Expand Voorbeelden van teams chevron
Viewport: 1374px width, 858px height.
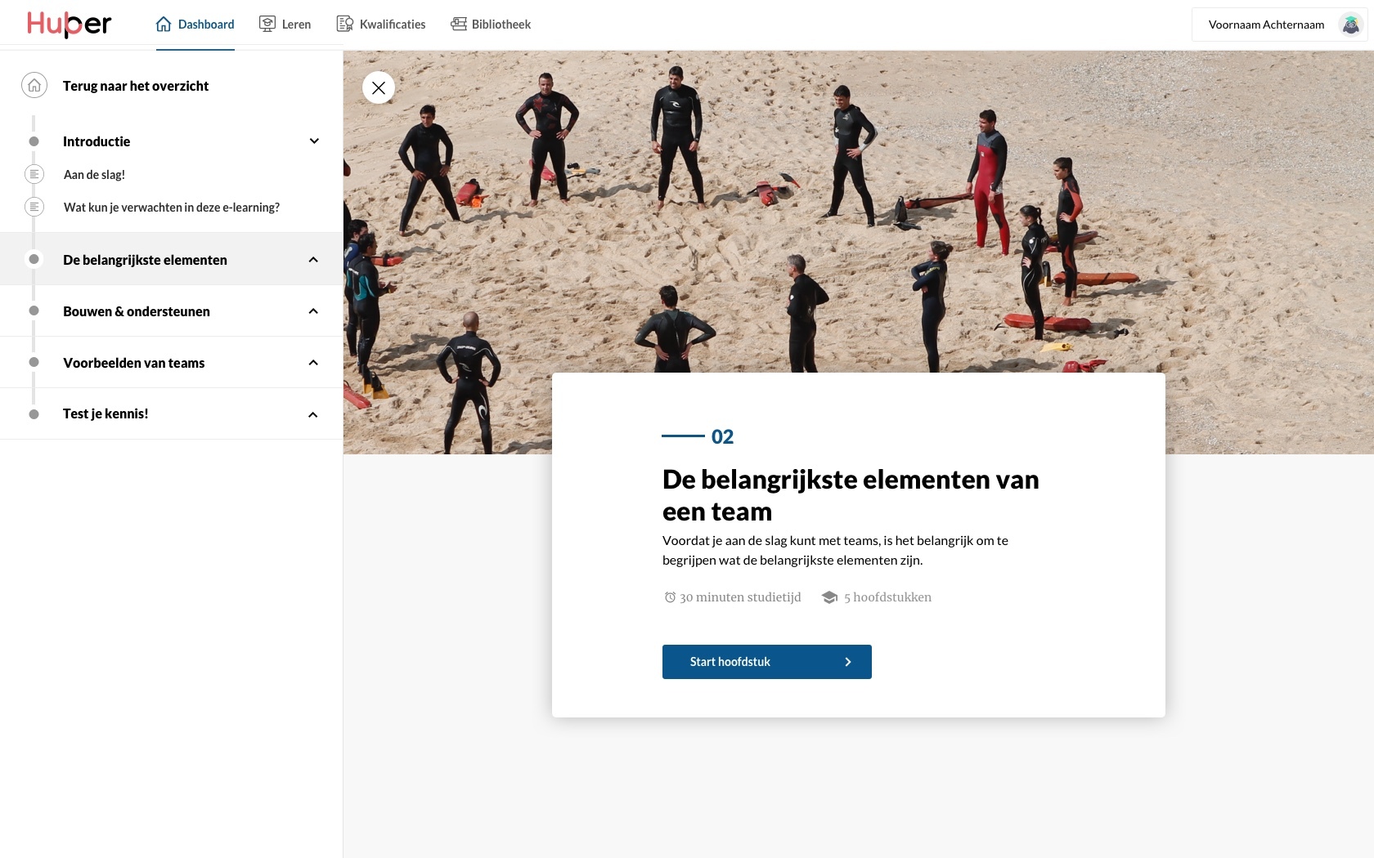313,362
